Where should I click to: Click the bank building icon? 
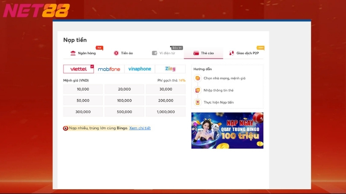coord(73,53)
